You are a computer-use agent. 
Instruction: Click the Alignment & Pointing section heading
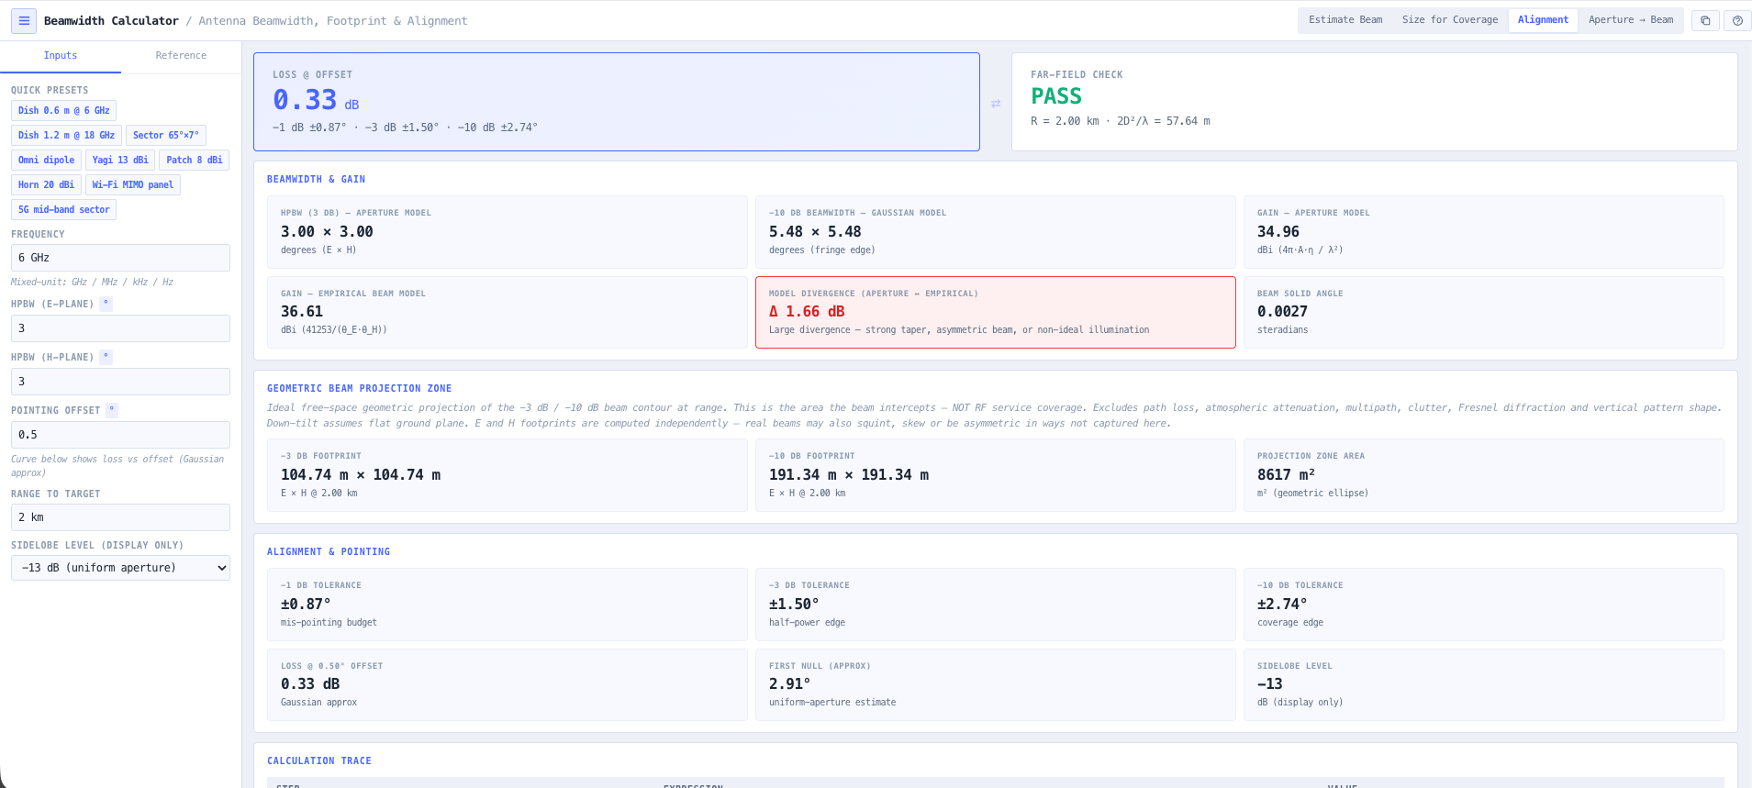[x=329, y=552]
